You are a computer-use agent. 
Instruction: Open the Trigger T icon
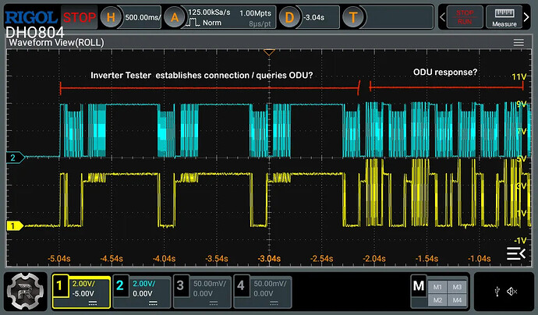(x=353, y=17)
